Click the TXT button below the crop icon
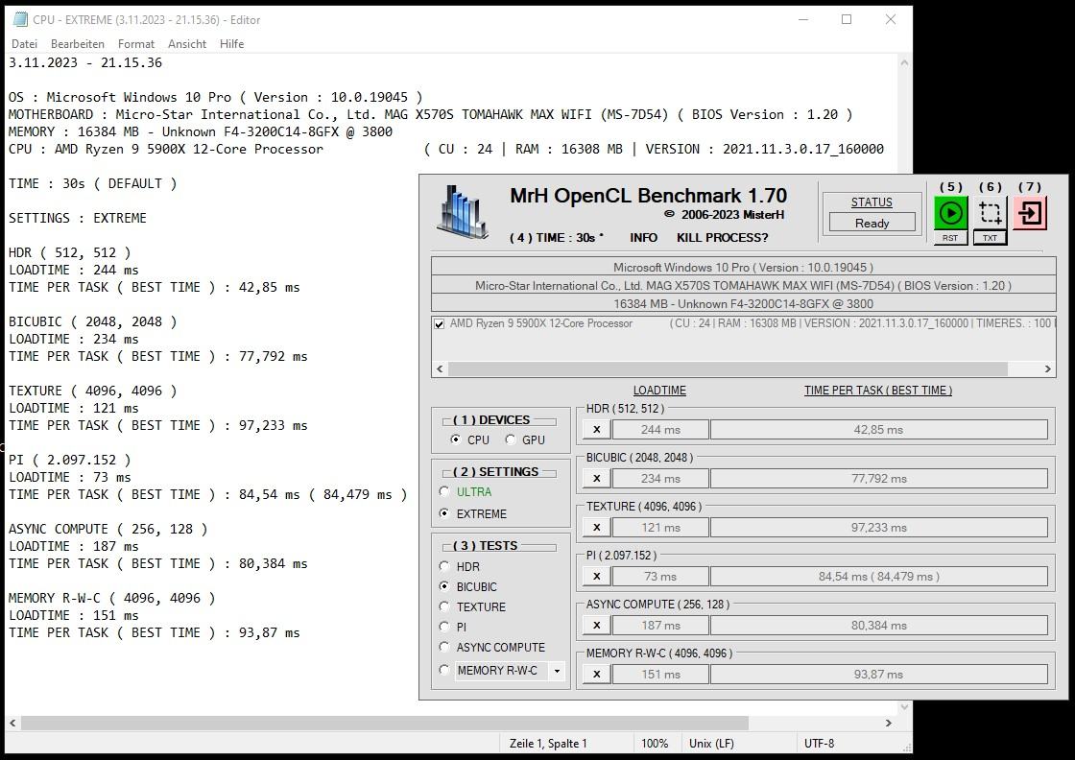The width and height of the screenshot is (1075, 760). (990, 238)
